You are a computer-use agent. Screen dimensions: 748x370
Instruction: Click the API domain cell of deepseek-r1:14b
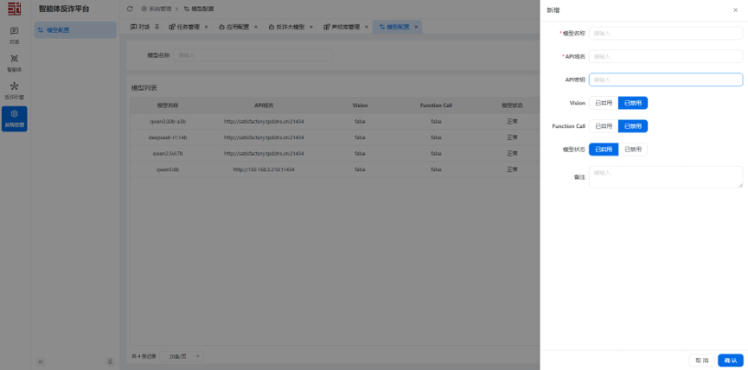click(x=264, y=137)
